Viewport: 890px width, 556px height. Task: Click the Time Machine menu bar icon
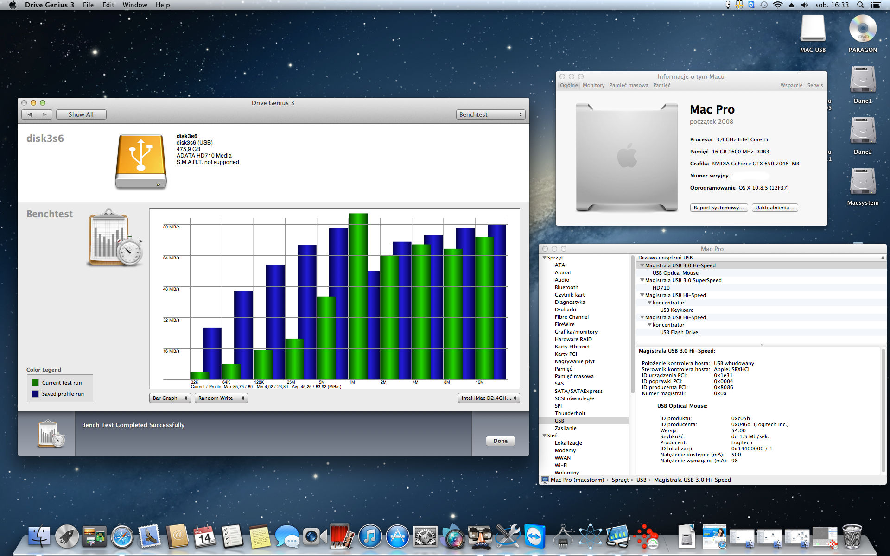(764, 5)
